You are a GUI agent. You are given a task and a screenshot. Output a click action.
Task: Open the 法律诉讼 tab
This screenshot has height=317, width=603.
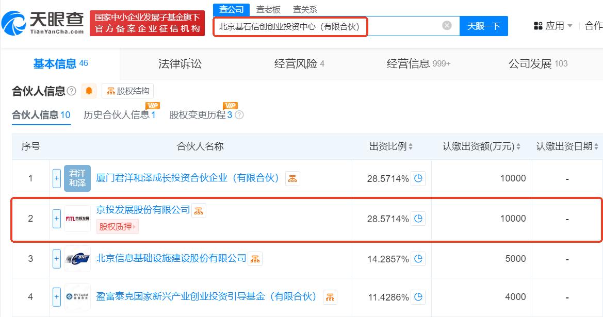click(x=180, y=64)
